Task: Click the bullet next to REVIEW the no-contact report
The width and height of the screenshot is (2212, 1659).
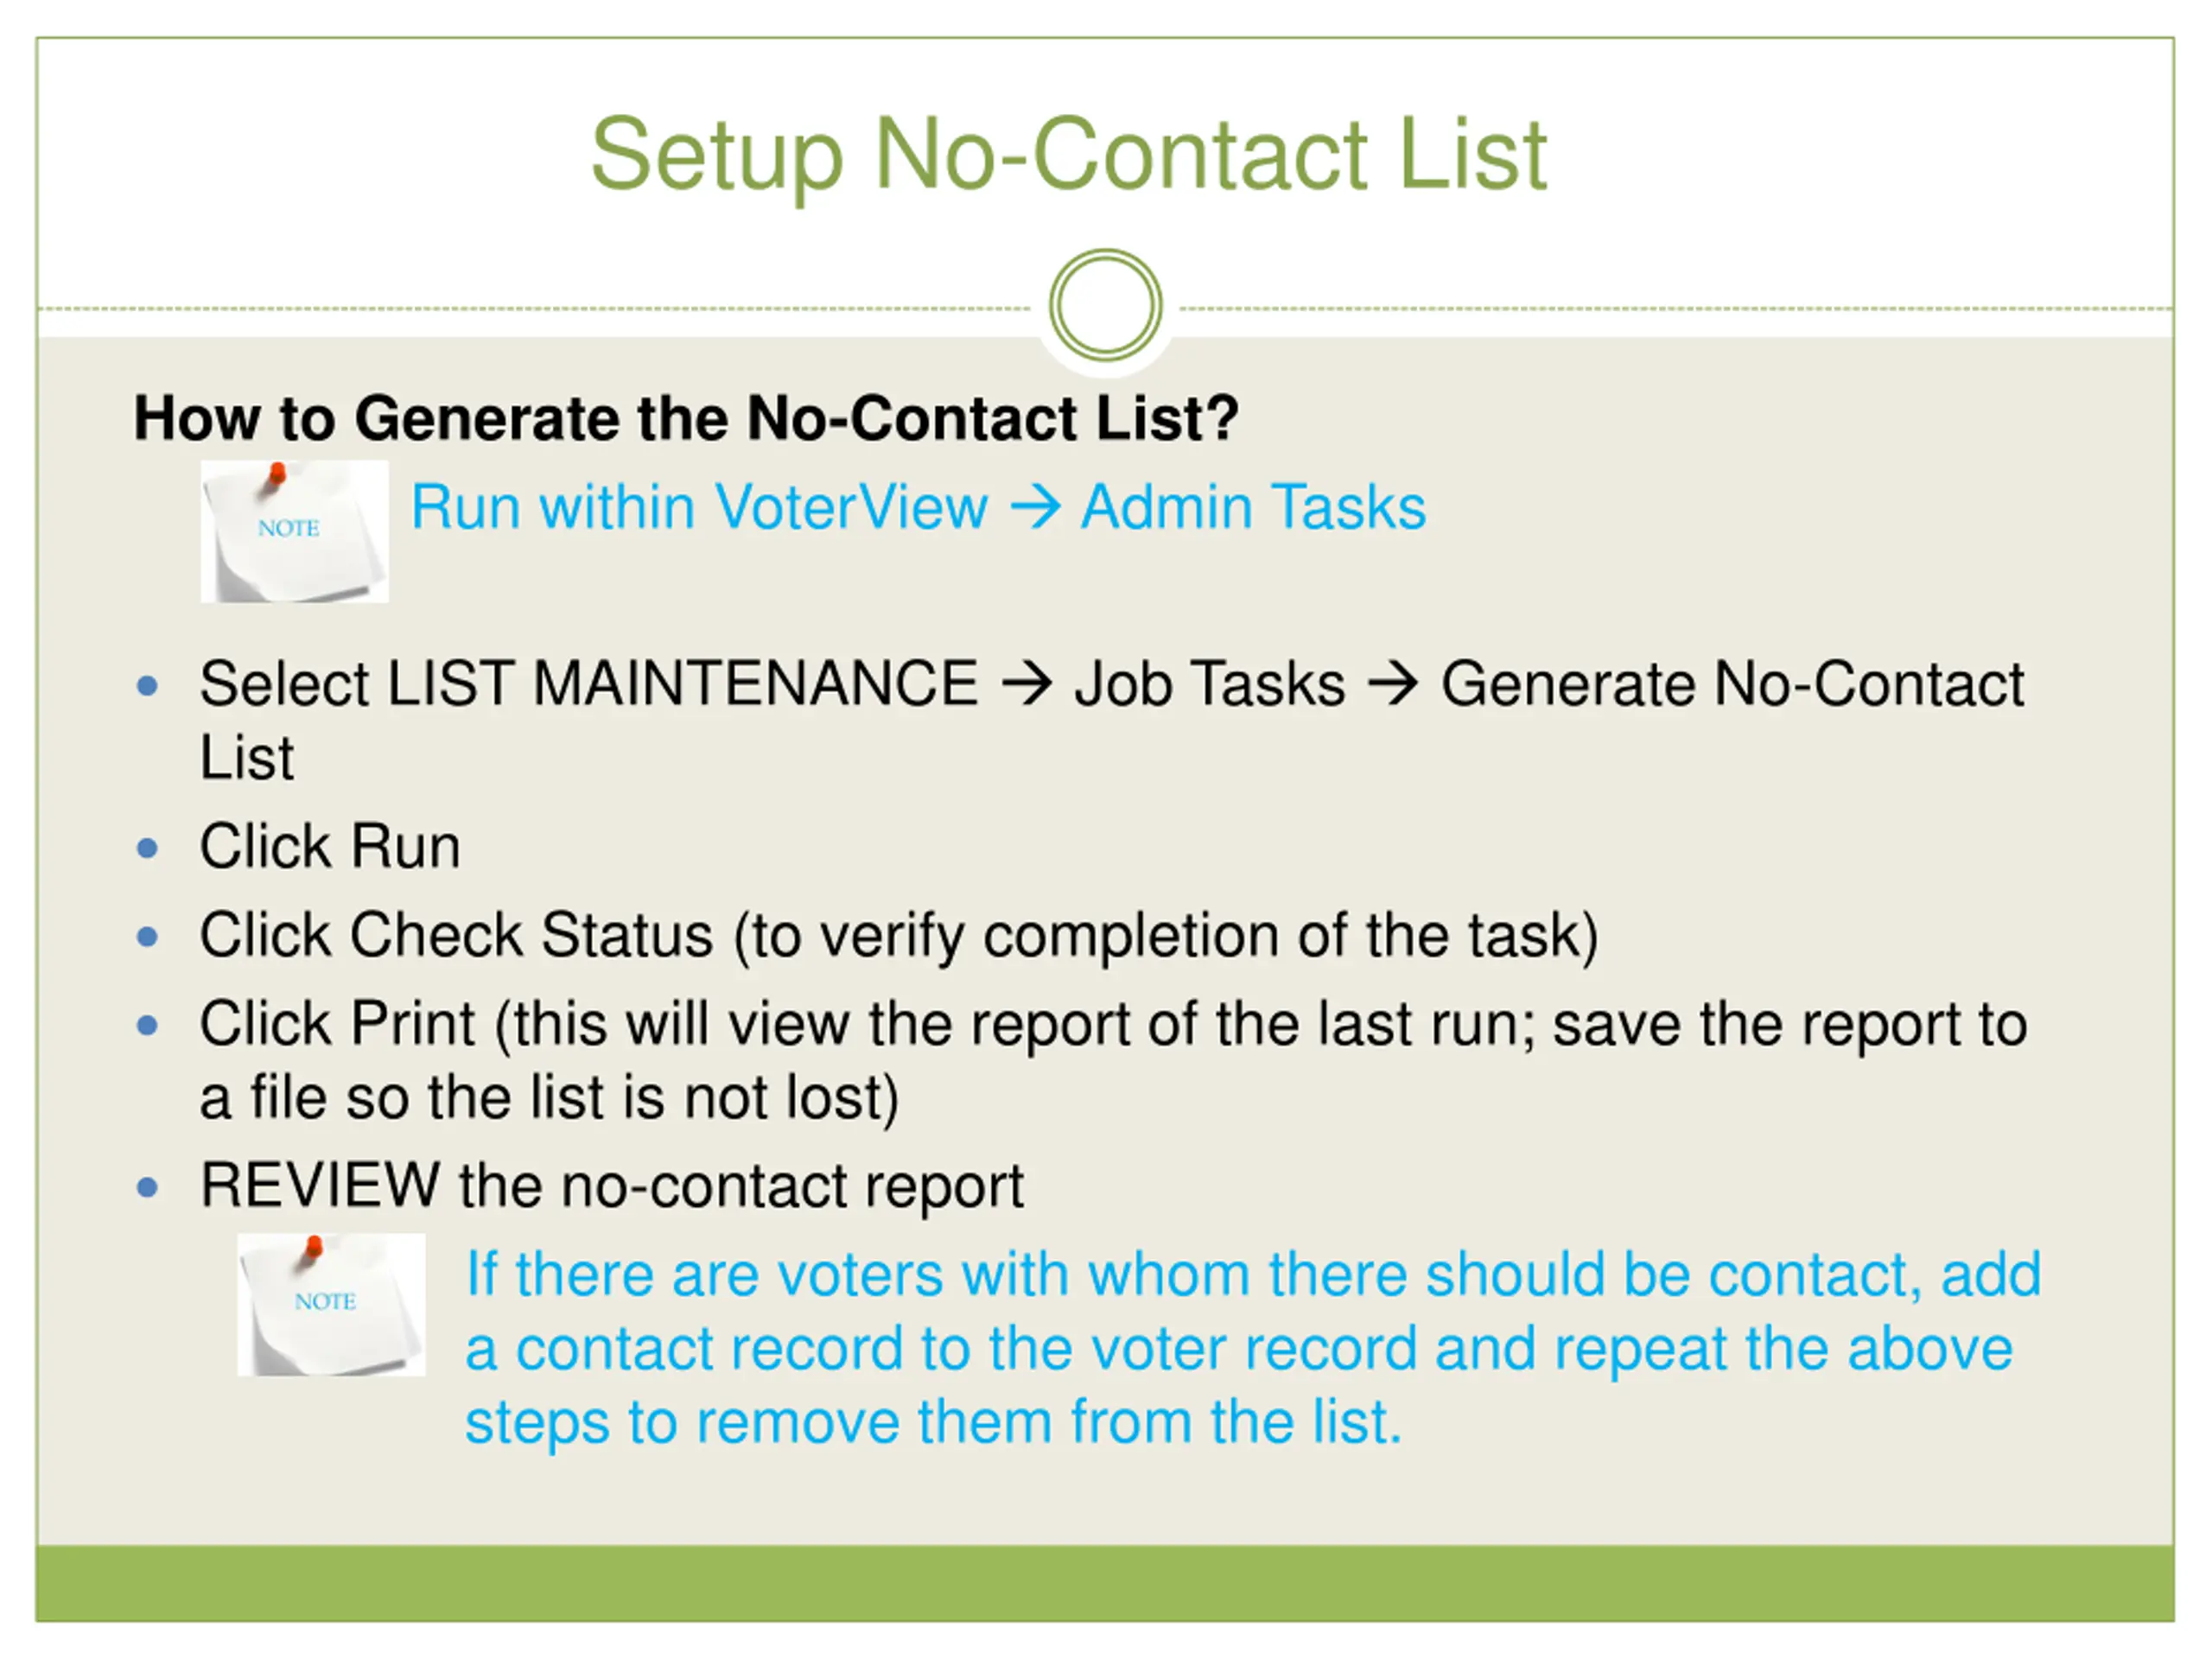Action: tap(148, 1188)
